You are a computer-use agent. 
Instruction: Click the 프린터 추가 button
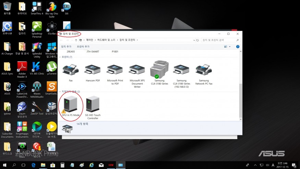tap(83, 47)
